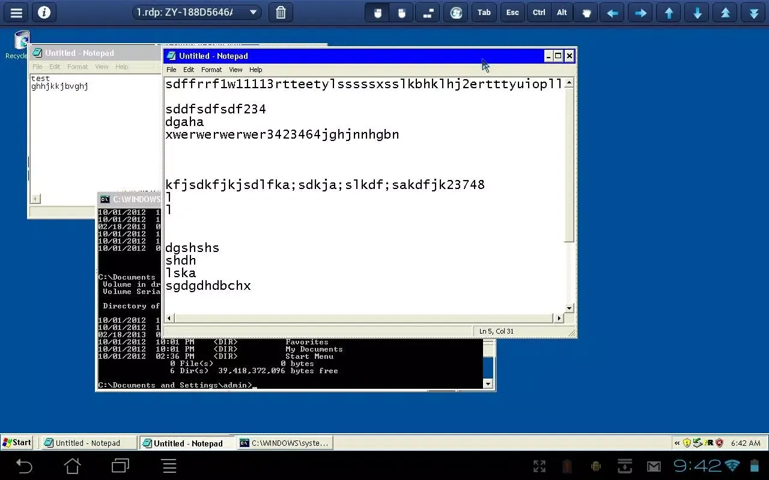Open View menu in front Notepad
Image resolution: width=769 pixels, height=480 pixels.
236,70
